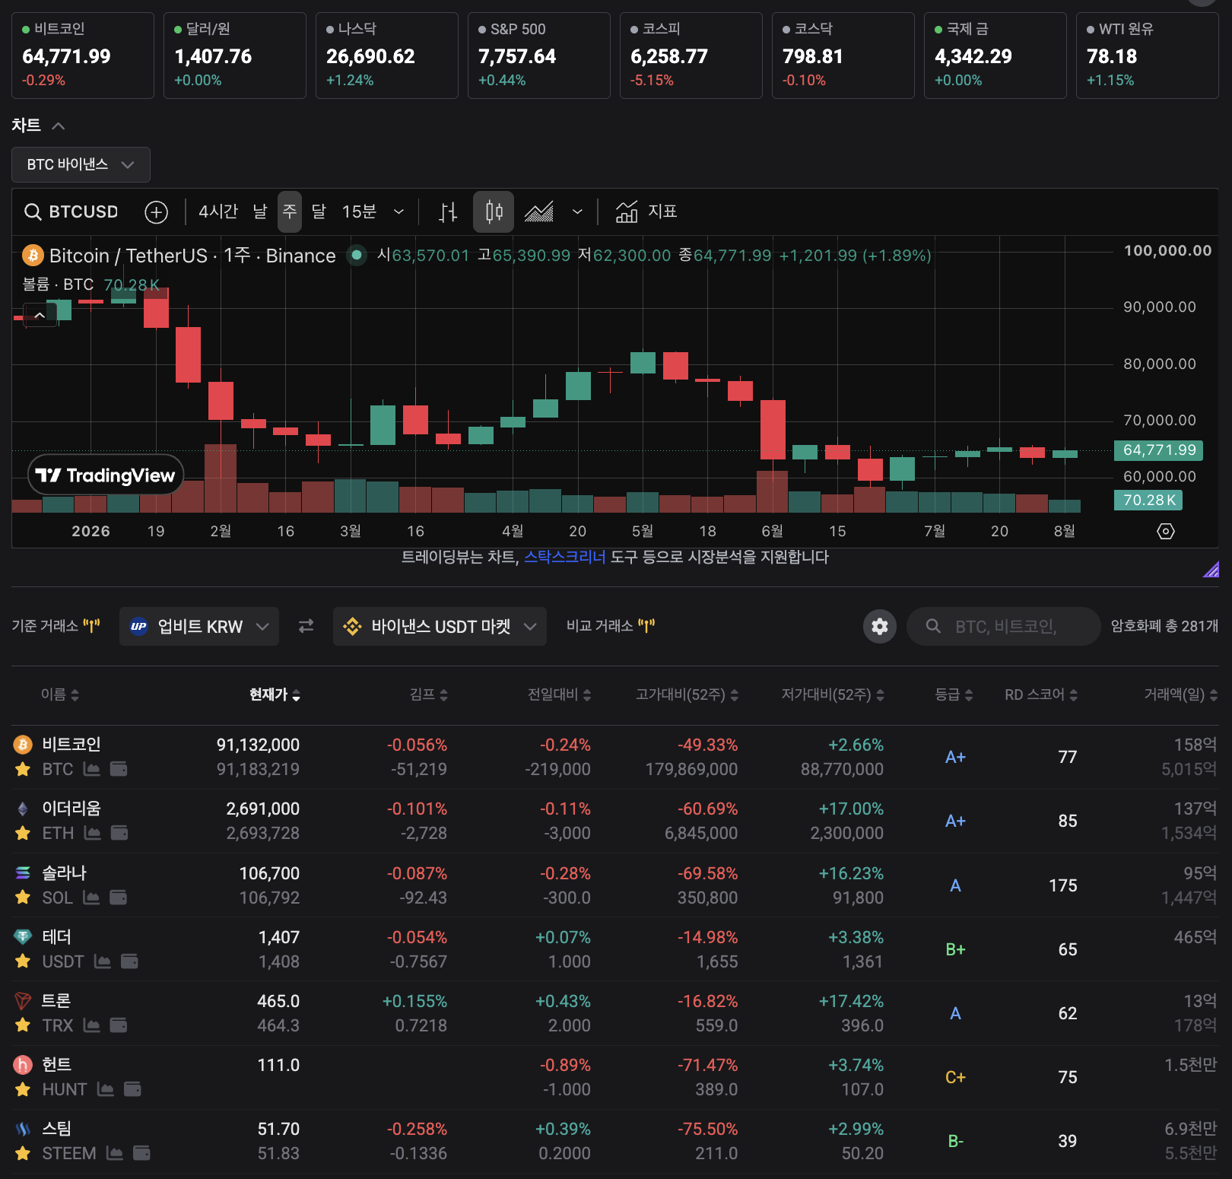Select the 15분 interval
Screen dimensions: 1232x1179
(x=359, y=211)
